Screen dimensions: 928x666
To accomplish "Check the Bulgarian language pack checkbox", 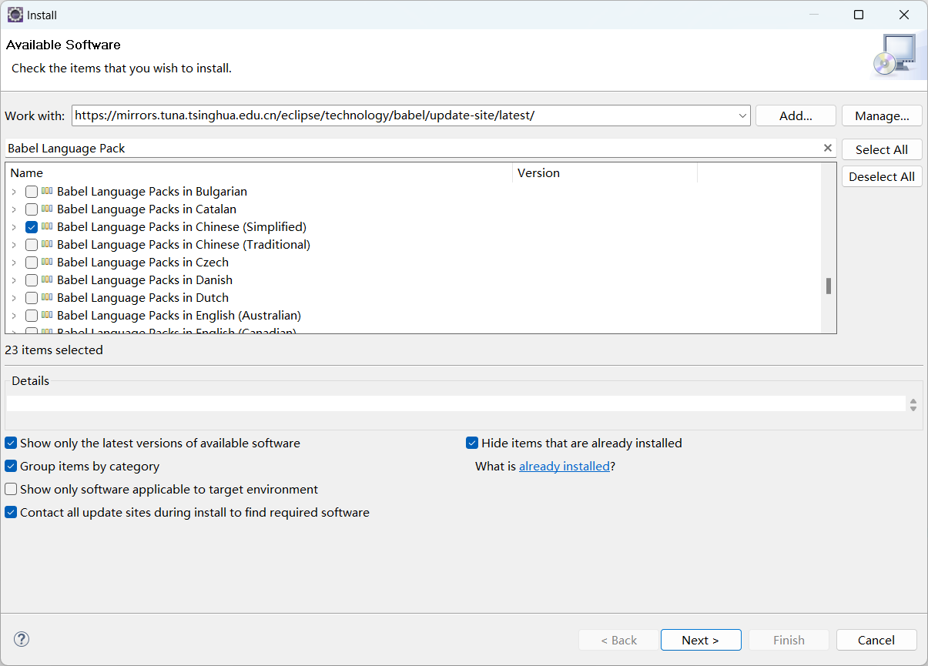I will click(x=32, y=192).
